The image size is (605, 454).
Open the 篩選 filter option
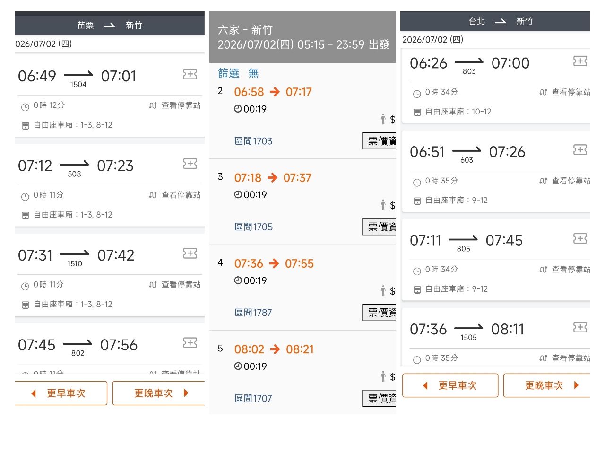(x=229, y=73)
